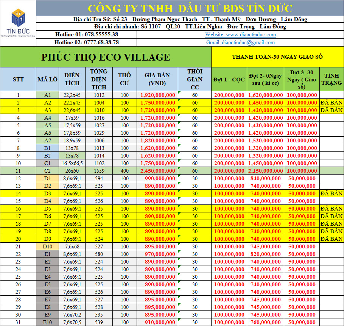Image resolution: width=344 pixels, height=326 pixels.
Task: Click the TÌNH TRẠNG column header
Action: coord(332,79)
